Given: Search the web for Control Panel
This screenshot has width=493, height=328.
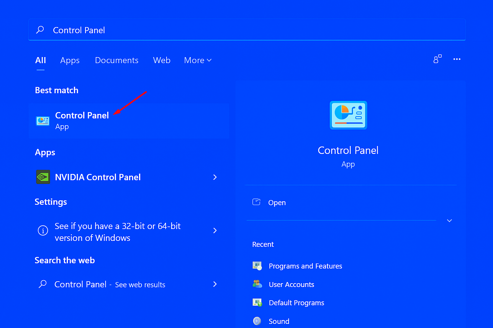Looking at the screenshot, I should click(129, 284).
